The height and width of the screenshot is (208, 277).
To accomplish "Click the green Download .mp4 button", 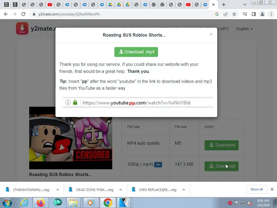I will [136, 52].
